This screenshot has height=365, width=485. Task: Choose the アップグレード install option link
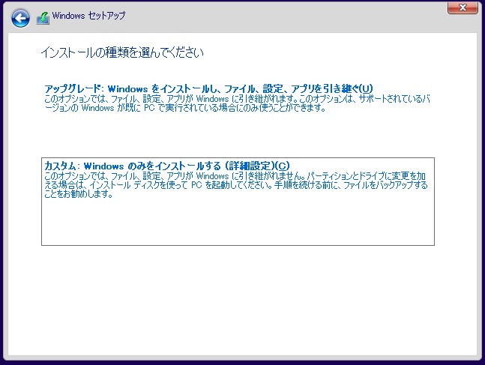[x=209, y=88]
